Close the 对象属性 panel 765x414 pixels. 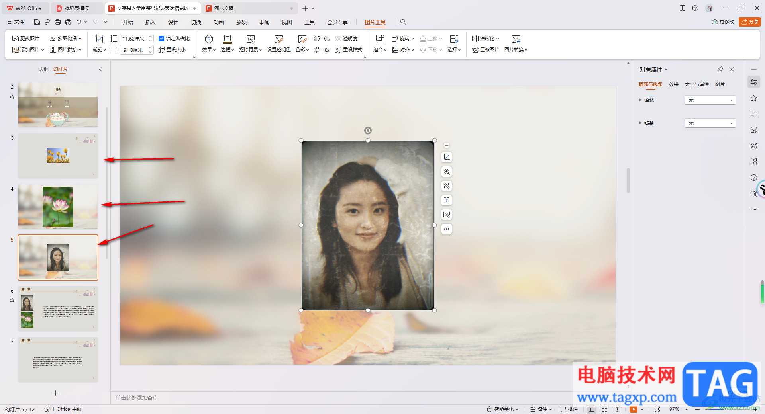(x=732, y=69)
